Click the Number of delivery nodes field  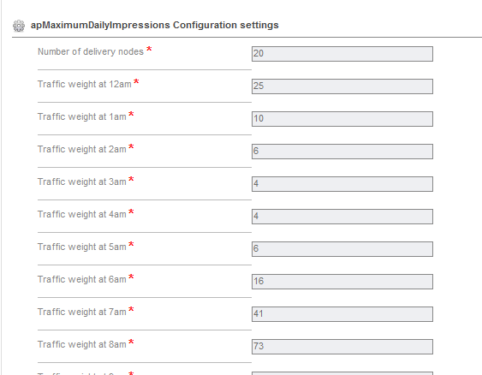pyautogui.click(x=342, y=54)
